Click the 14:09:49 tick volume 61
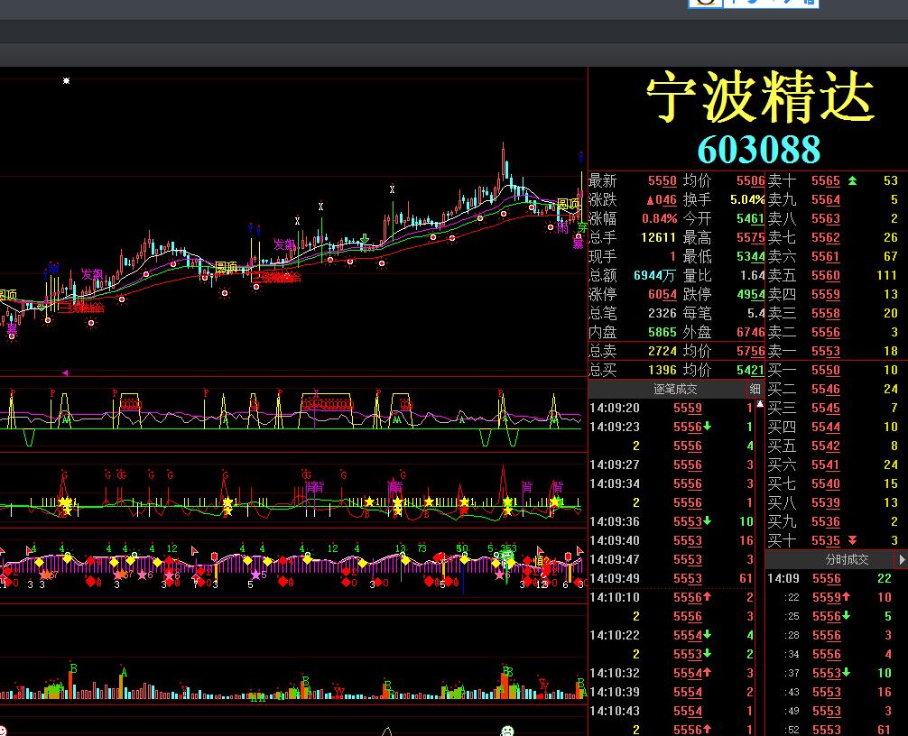This screenshot has width=908, height=736. pyautogui.click(x=746, y=579)
